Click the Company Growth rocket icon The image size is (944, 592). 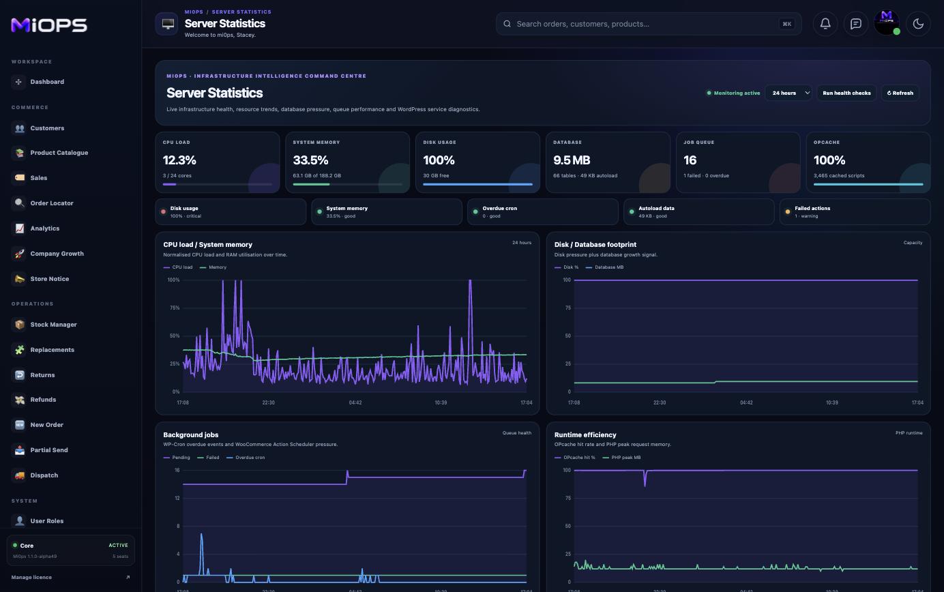pyautogui.click(x=19, y=254)
